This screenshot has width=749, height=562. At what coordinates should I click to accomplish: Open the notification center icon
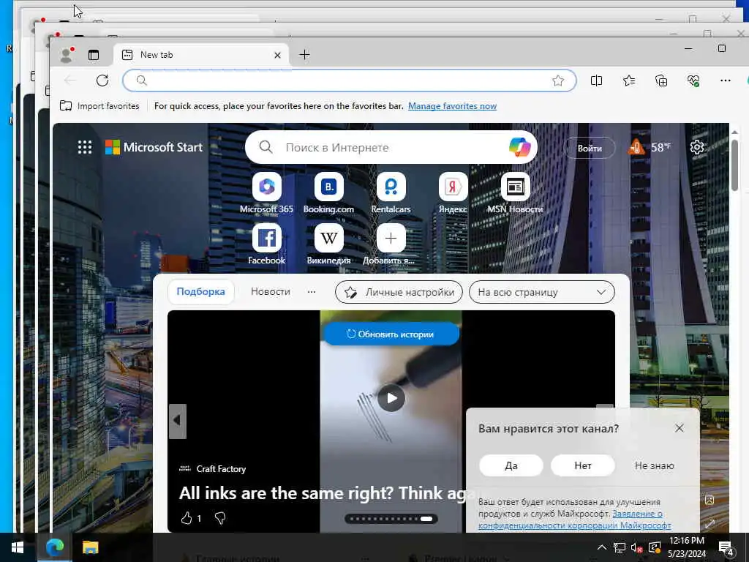pyautogui.click(x=726, y=547)
